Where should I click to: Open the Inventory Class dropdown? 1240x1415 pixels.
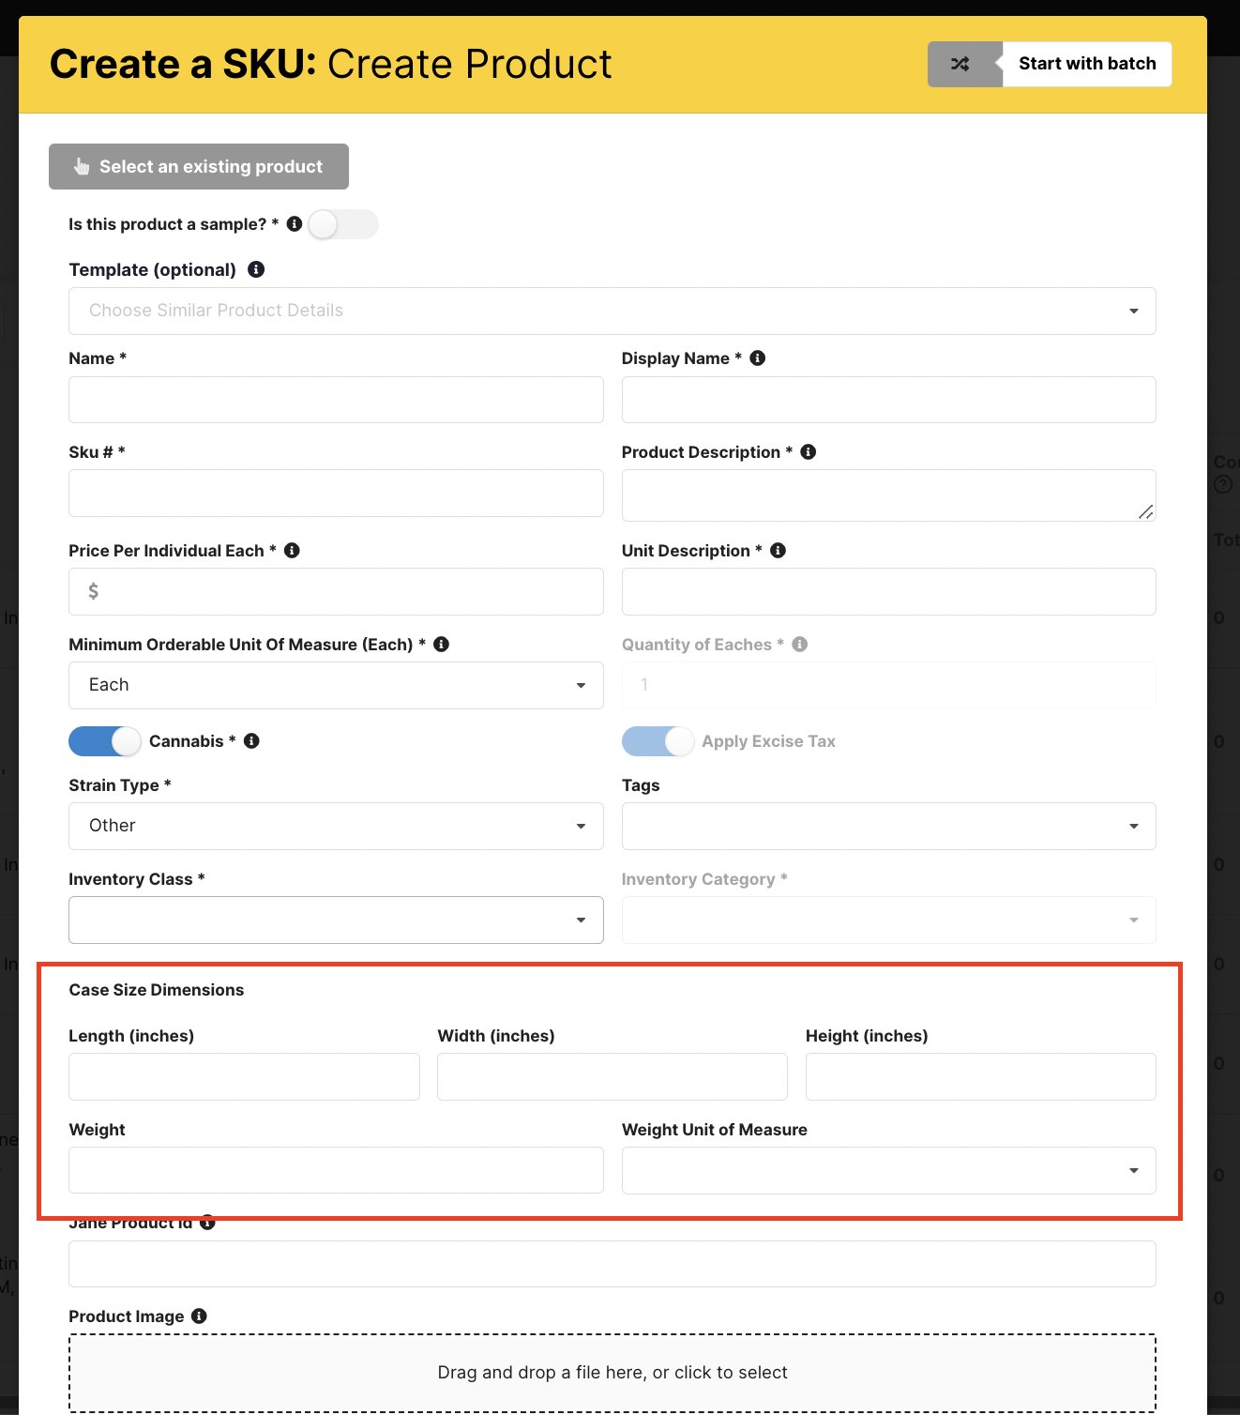pos(336,920)
